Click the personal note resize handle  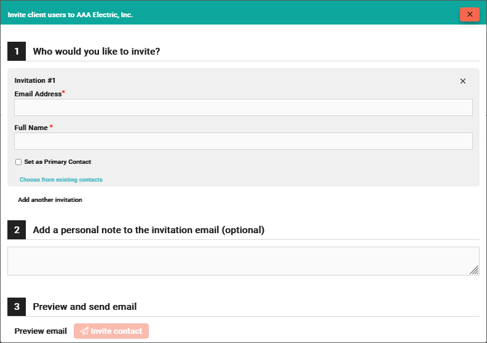(x=474, y=270)
